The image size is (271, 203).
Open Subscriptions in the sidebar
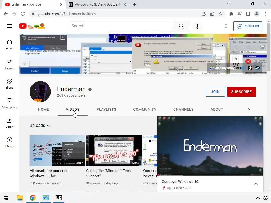(10, 103)
